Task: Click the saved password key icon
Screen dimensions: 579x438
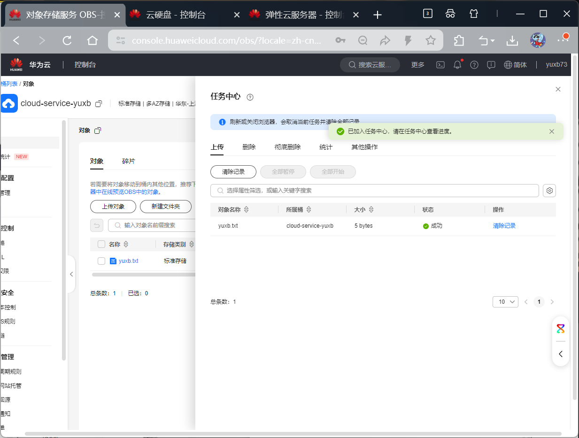Action: [x=340, y=41]
